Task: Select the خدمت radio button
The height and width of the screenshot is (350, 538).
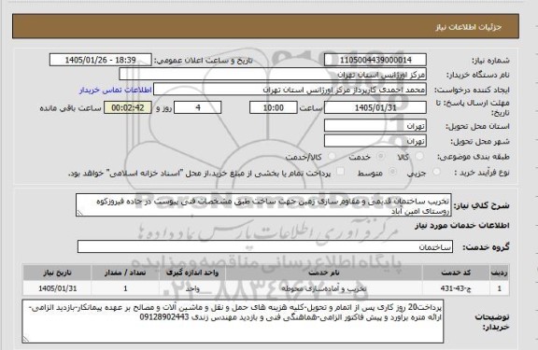Action: click(x=380, y=157)
